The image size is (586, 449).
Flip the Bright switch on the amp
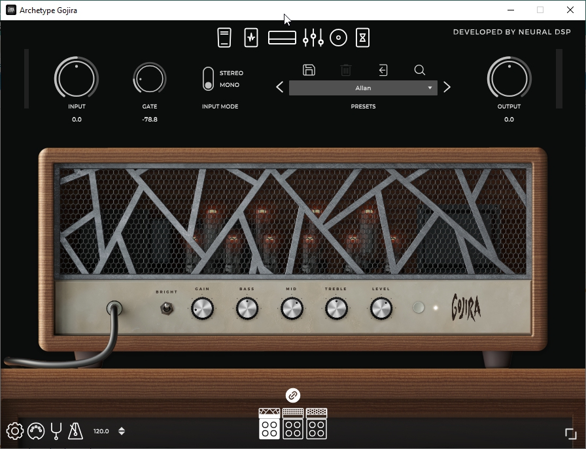[167, 308]
